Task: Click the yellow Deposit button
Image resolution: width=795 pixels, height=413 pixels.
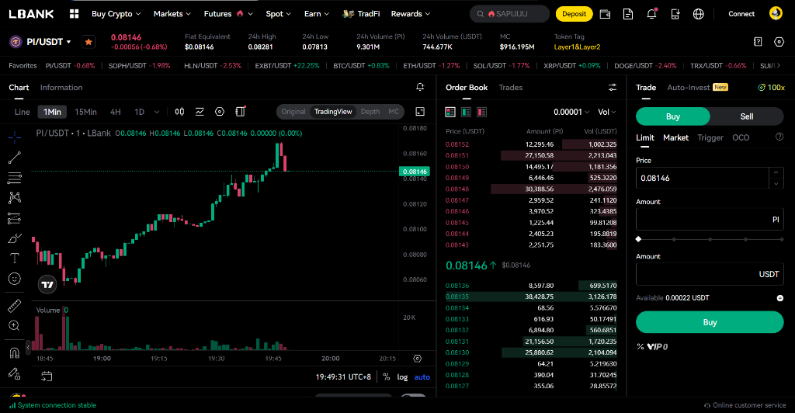Action: (574, 14)
